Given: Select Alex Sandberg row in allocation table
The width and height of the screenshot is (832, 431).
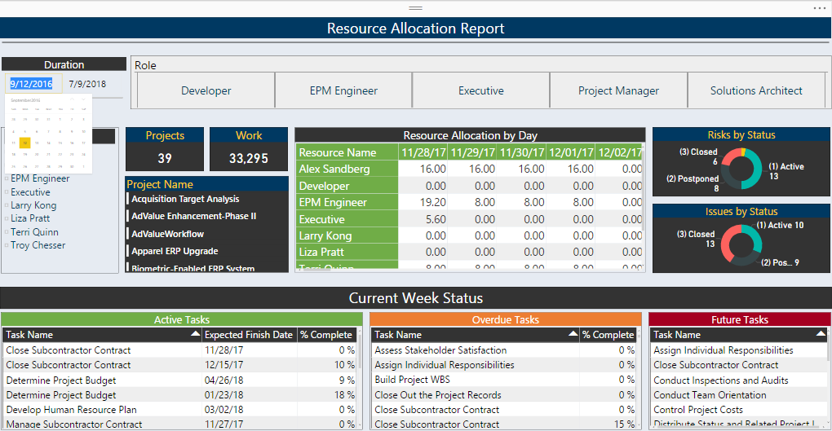Looking at the screenshot, I should tap(347, 169).
